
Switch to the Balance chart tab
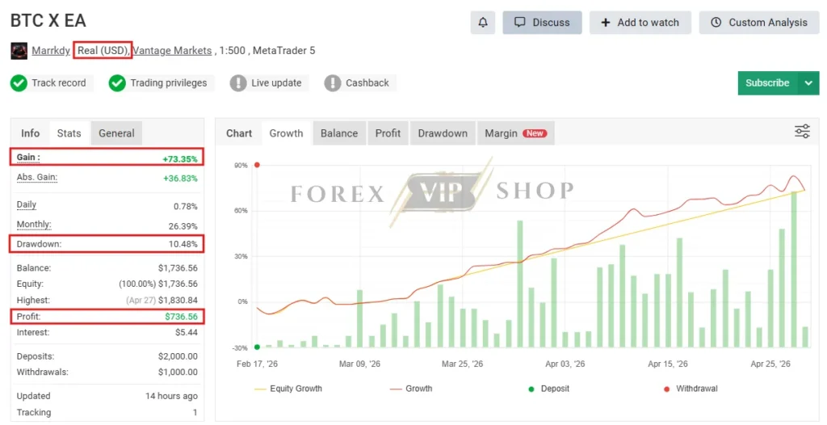pos(339,133)
